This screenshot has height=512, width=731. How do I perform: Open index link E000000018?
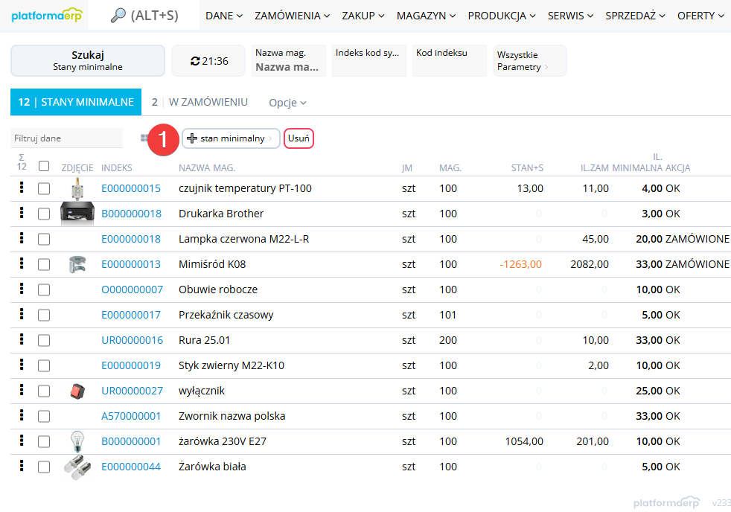[131, 239]
